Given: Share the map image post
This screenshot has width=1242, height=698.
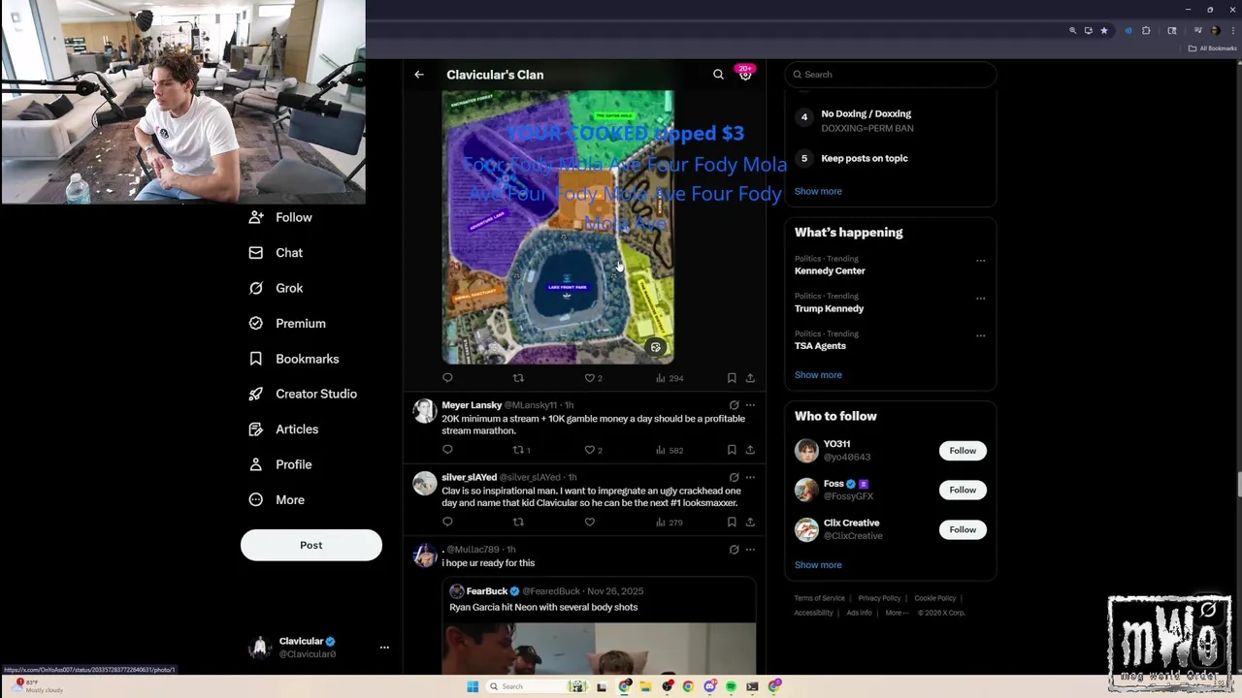Looking at the screenshot, I should click(750, 378).
